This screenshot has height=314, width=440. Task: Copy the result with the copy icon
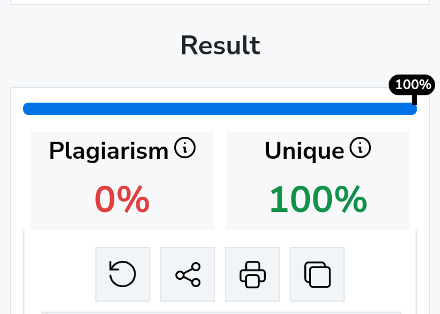tap(317, 274)
